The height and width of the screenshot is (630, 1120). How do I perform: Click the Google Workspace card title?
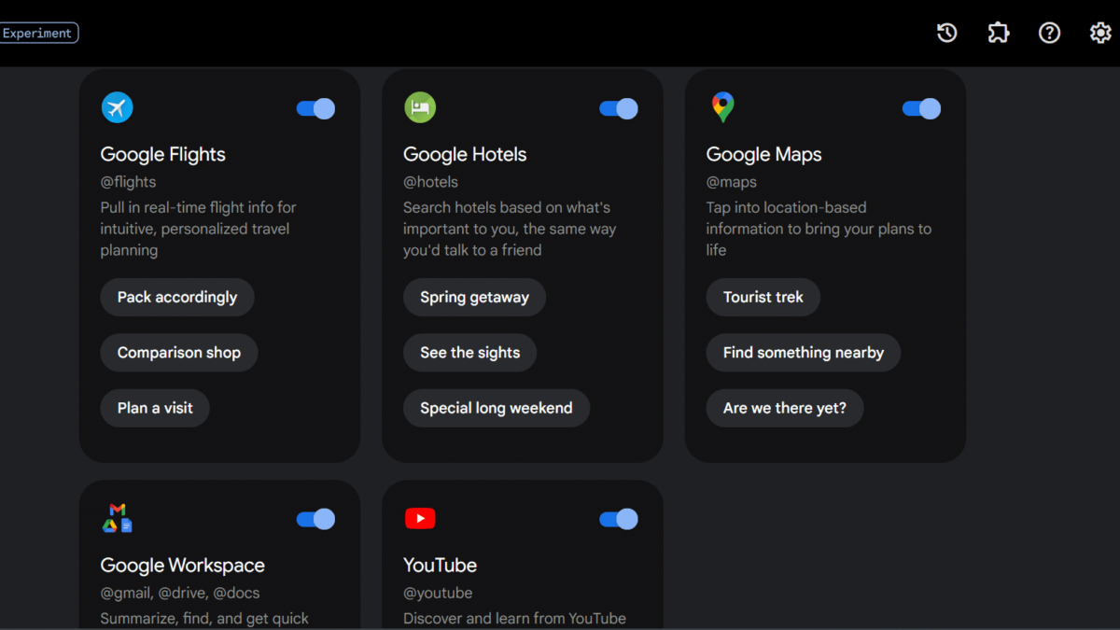(x=183, y=565)
